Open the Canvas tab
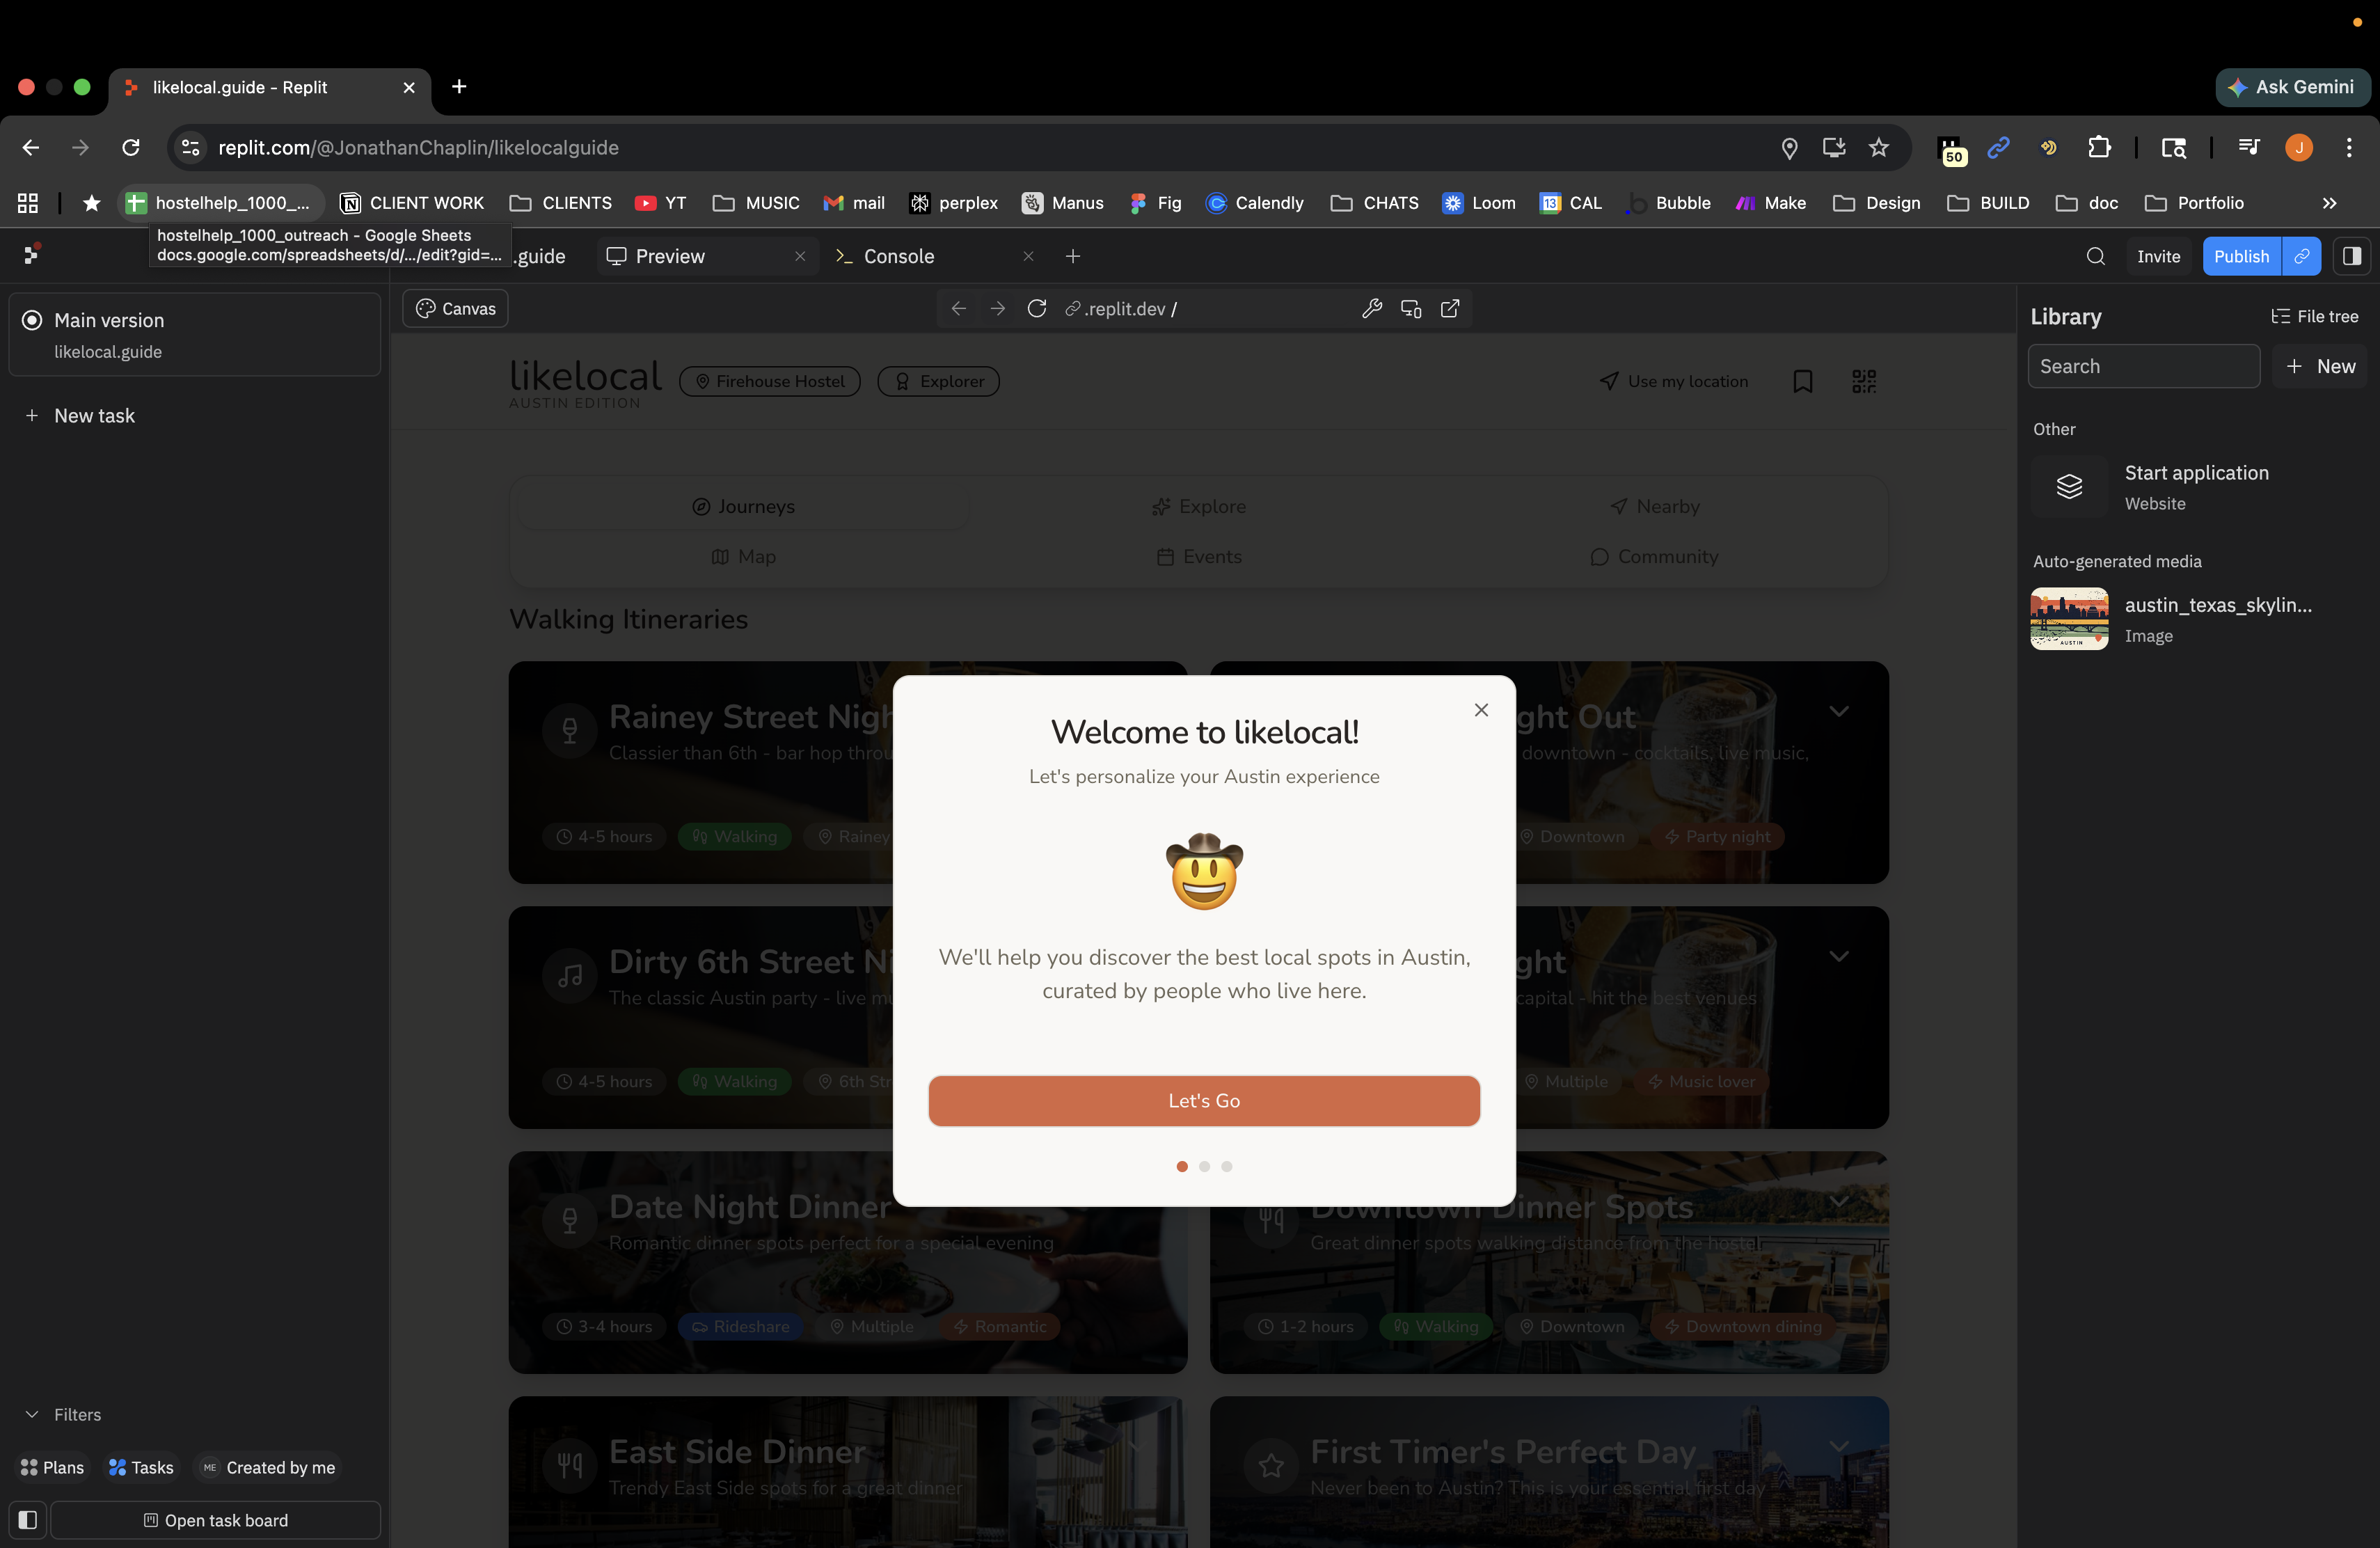This screenshot has width=2380, height=1548. 456,309
